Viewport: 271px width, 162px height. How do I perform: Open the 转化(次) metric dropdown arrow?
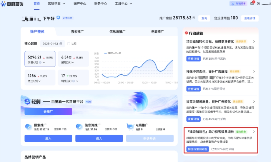pyautogui.click(x=77, y=81)
